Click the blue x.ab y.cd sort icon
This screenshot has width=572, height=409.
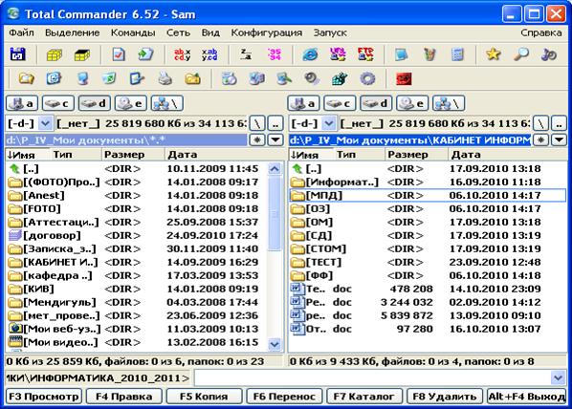[209, 54]
